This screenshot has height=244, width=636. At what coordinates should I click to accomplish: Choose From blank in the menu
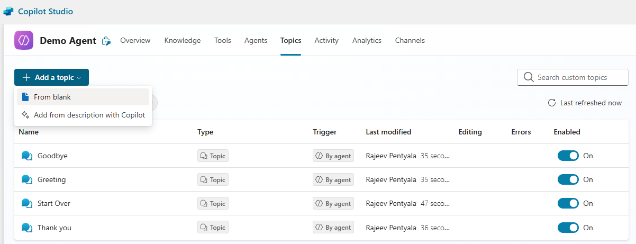pyautogui.click(x=52, y=97)
